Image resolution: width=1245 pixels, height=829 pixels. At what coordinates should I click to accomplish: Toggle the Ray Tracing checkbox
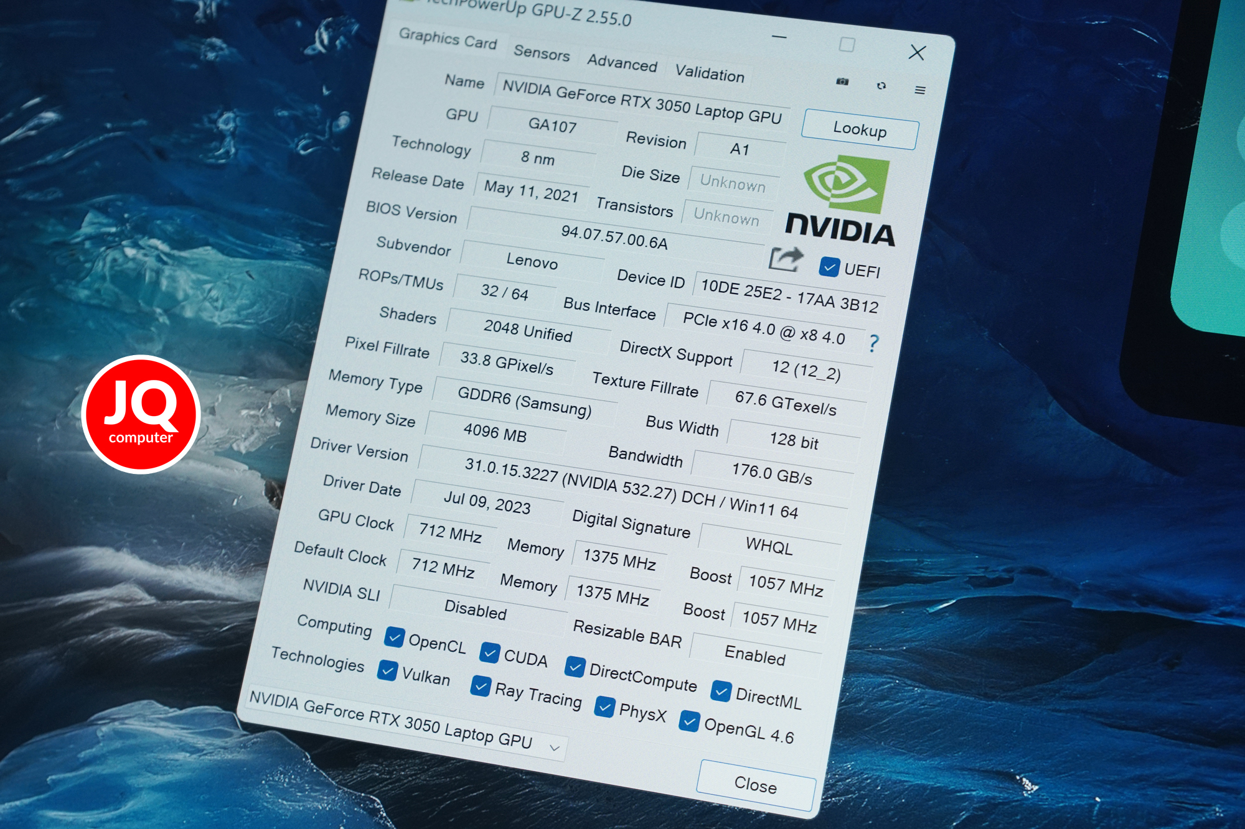tap(481, 686)
